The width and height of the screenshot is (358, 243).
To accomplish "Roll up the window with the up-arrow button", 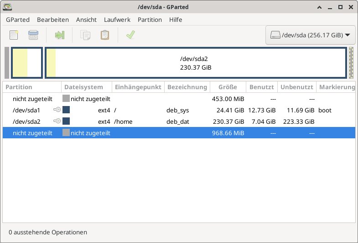I will coord(319,7).
